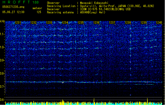Click the 1.1 kHz axis label
165x105 pixels.
2,34
